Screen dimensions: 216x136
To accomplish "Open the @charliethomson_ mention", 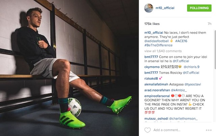I will pos(183,118).
